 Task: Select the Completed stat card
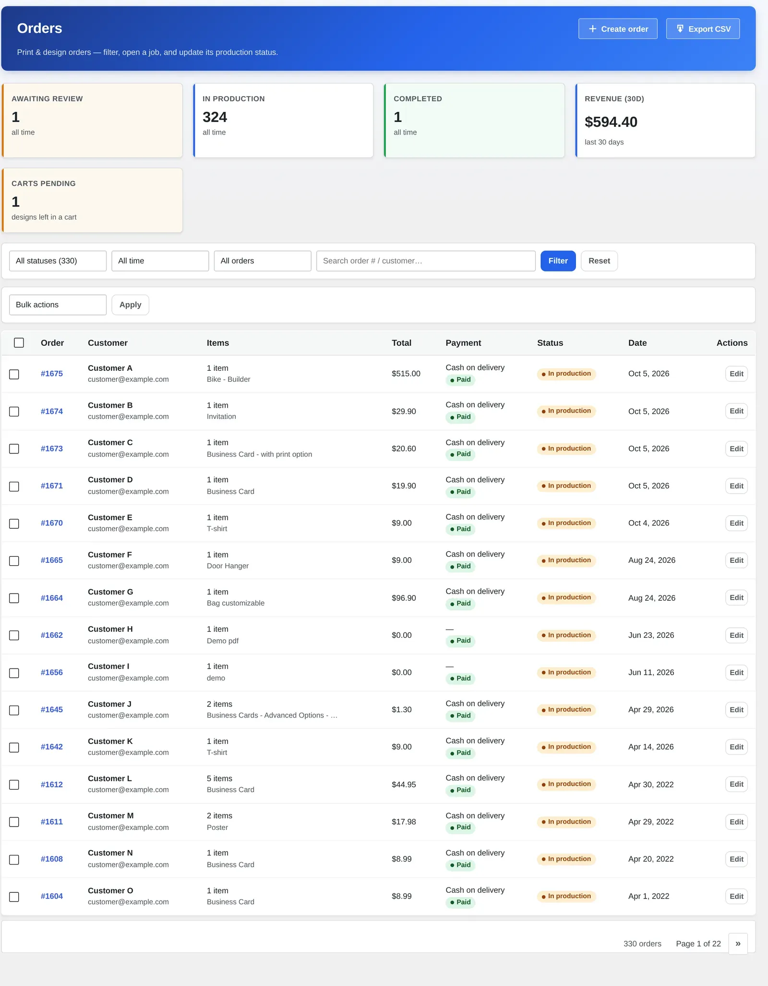point(474,121)
